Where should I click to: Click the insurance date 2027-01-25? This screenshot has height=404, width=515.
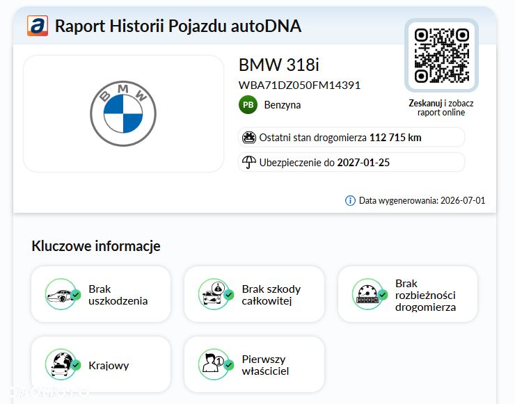point(363,163)
